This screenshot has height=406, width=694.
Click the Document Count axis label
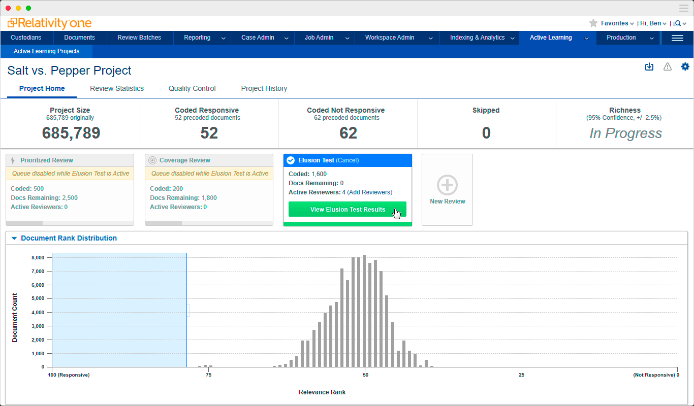15,318
